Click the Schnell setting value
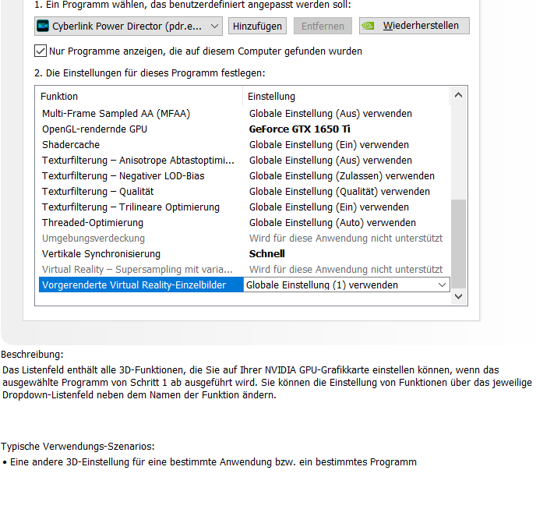Viewport: 536px width, 509px height. point(266,254)
